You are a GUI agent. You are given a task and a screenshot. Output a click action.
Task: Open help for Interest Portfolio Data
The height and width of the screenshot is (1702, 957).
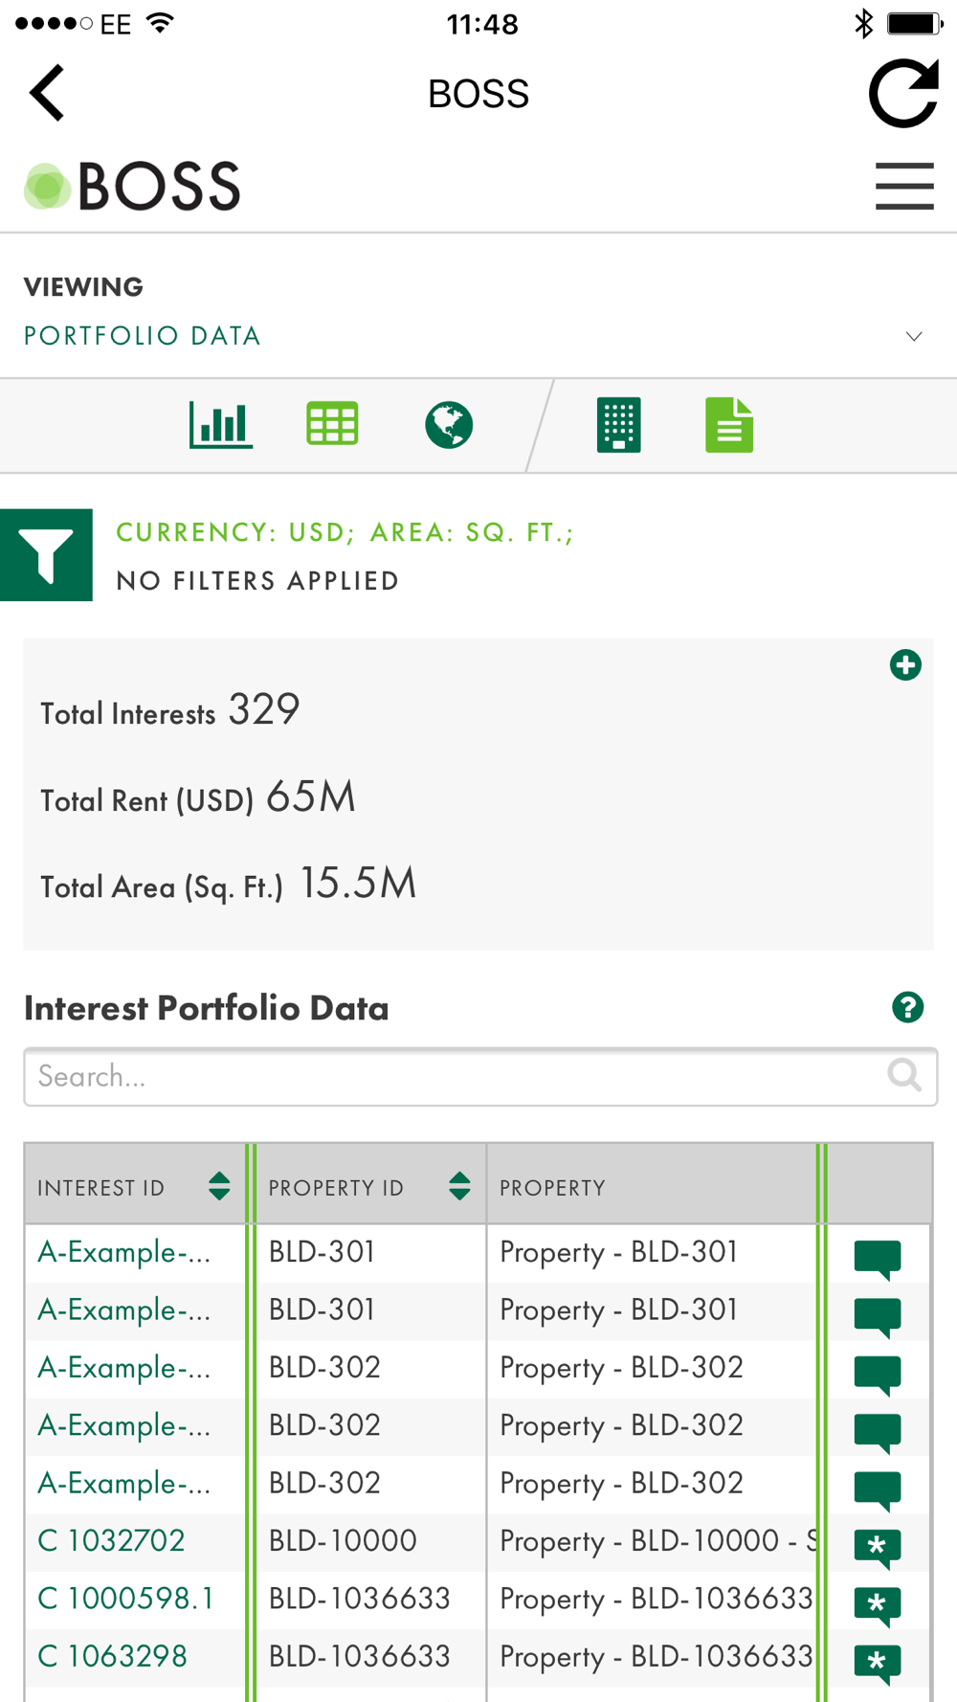[908, 1007]
